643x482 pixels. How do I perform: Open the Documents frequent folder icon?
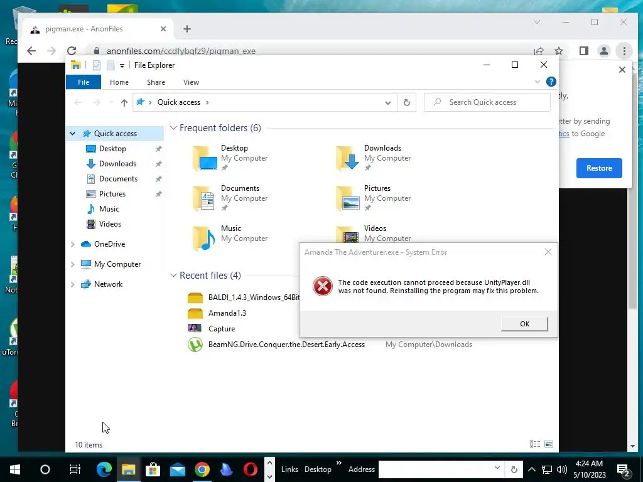(204, 198)
